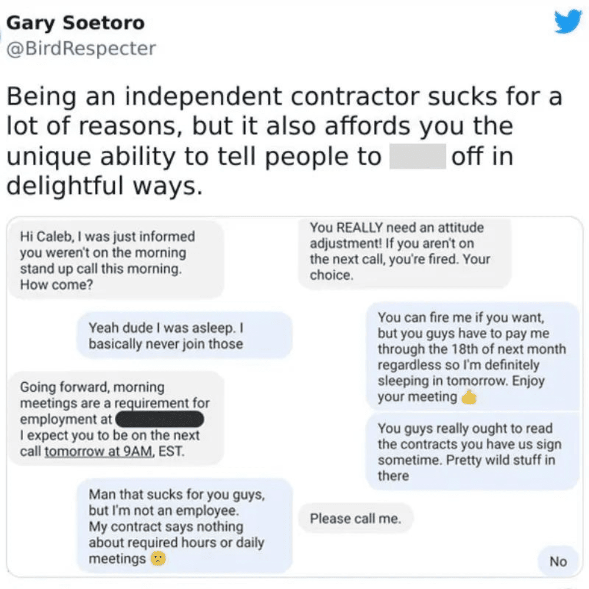Click the gray censored word in tweet
The image size is (589, 589).
pyautogui.click(x=417, y=157)
